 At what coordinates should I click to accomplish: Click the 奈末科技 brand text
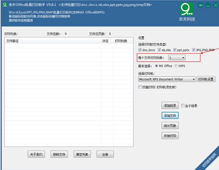point(187,19)
